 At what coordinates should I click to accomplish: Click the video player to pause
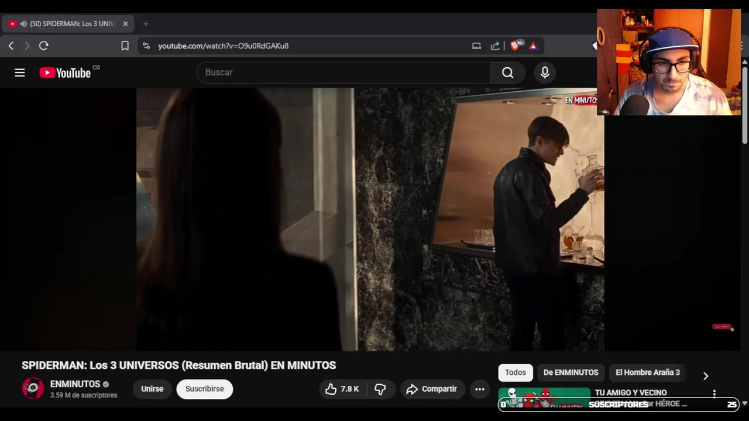click(x=370, y=219)
